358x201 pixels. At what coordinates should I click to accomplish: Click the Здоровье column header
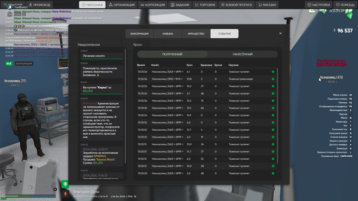pos(206,65)
